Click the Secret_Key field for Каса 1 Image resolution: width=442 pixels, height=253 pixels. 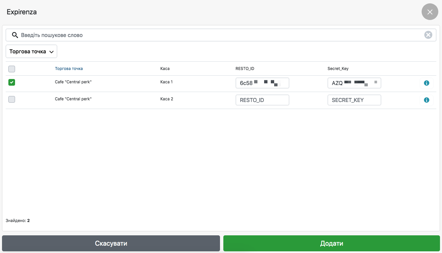[x=354, y=83]
